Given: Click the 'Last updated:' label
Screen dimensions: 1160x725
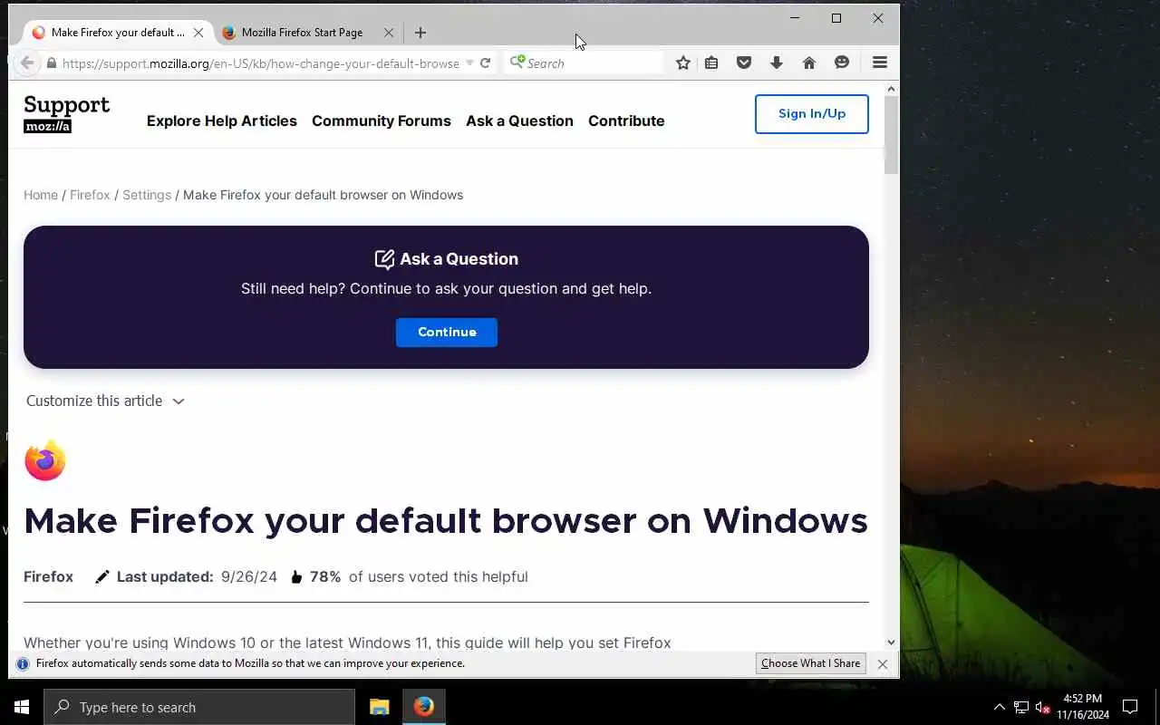Looking at the screenshot, I should 165,576.
